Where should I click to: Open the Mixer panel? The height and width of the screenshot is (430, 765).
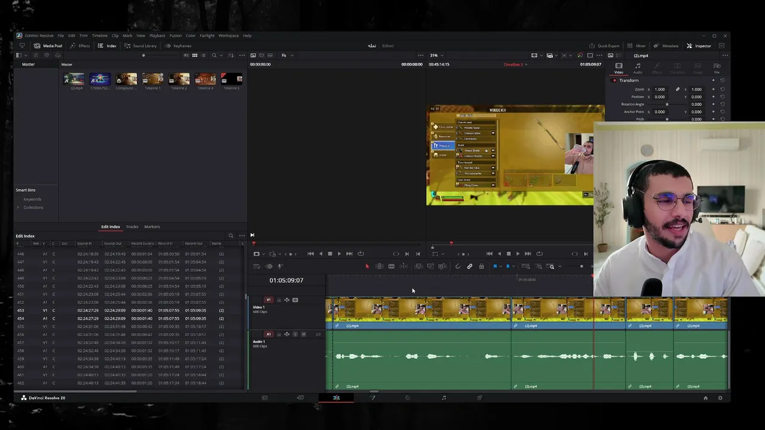coord(637,46)
